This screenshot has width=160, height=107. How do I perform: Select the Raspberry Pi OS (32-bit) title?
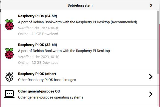pyautogui.click(x=38, y=45)
